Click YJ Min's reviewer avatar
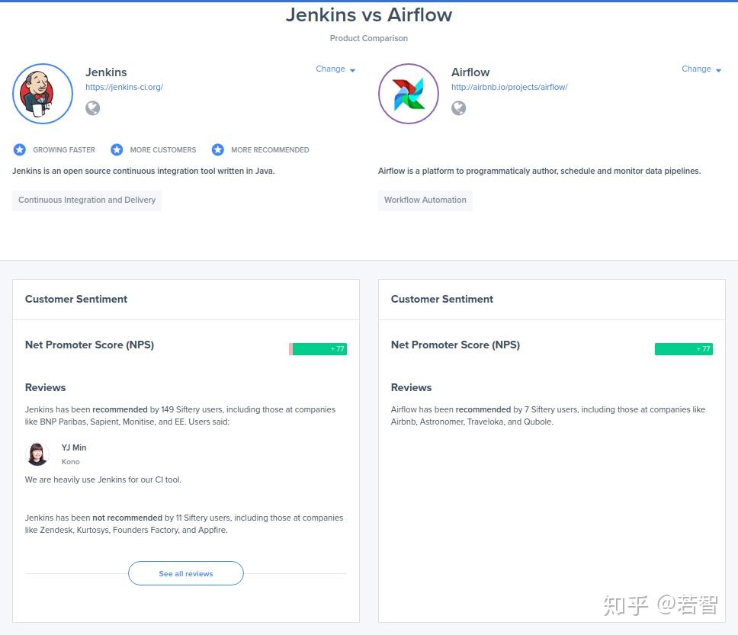738x635 pixels. 37,454
